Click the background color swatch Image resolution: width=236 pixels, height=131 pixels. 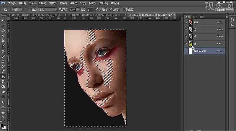point(4,128)
